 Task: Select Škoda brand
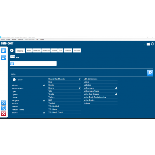tap(64, 85)
